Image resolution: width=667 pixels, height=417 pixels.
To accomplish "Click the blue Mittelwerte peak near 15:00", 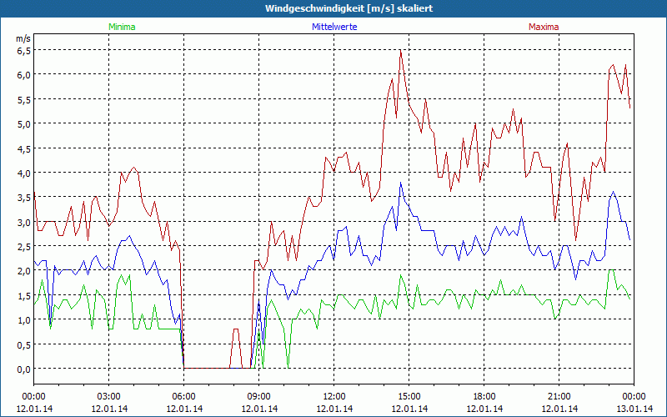I will (400, 183).
